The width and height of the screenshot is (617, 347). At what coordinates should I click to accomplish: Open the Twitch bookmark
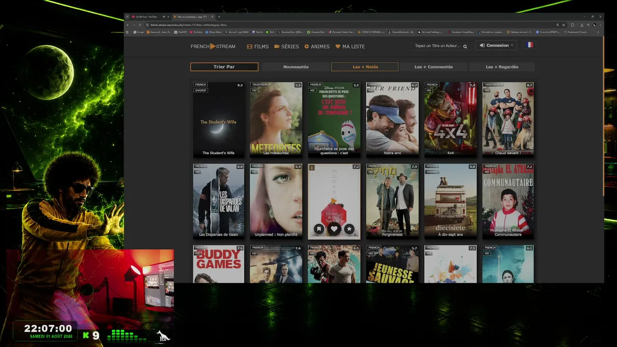(x=257, y=32)
